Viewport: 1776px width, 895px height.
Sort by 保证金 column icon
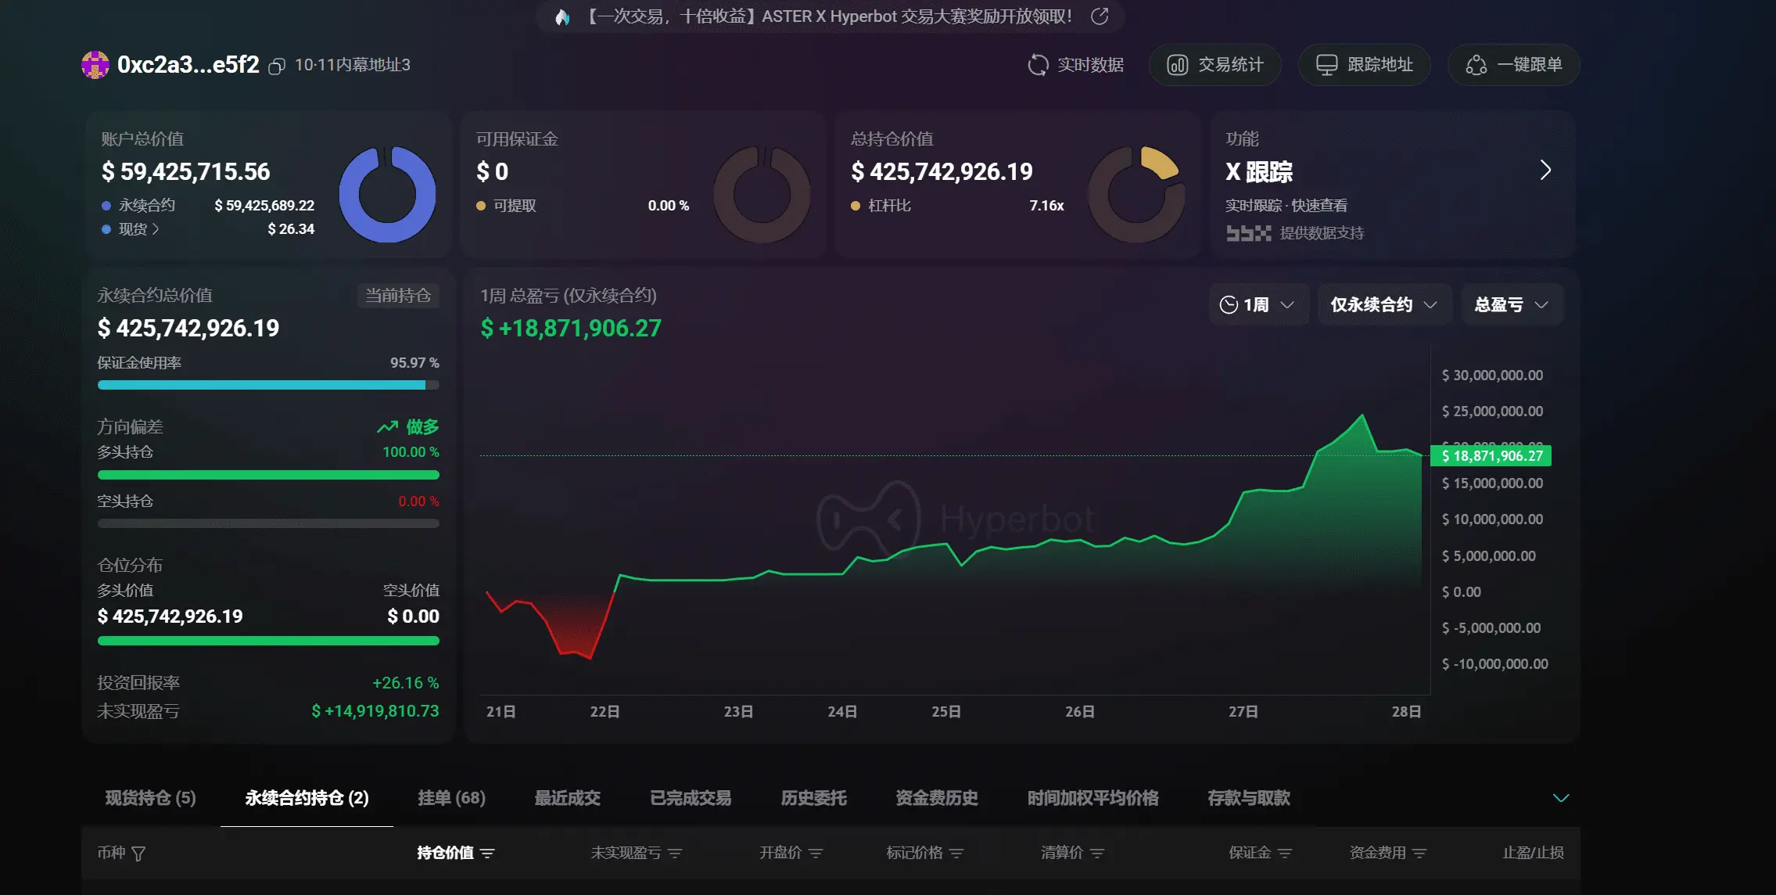click(x=1285, y=854)
